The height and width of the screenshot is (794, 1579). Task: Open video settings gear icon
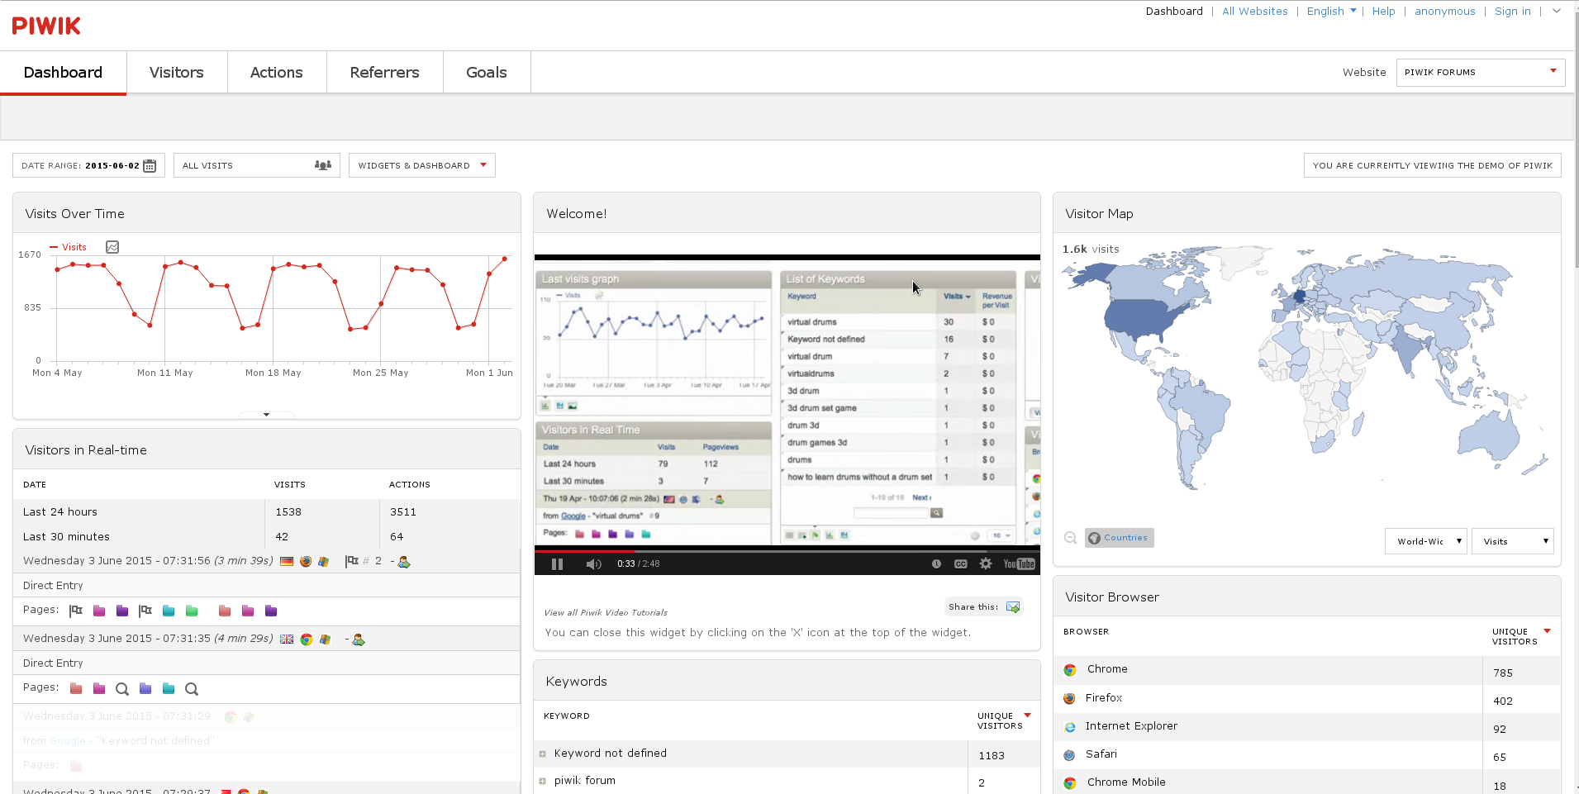986,563
